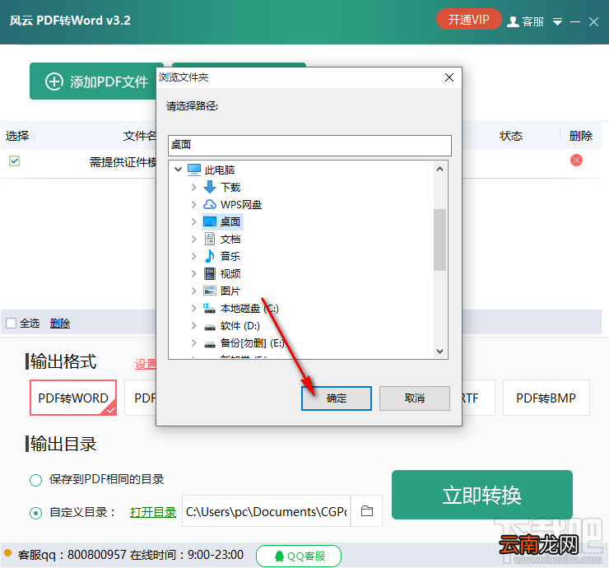Click the path input field showing 桌面
The width and height of the screenshot is (609, 568).
(x=309, y=146)
